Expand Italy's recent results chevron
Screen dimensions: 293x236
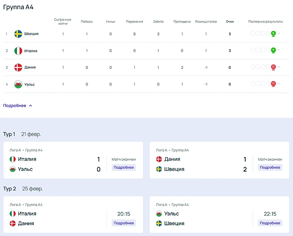coord(279,50)
